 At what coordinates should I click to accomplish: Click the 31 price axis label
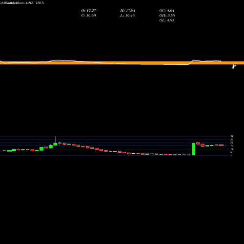click(232, 136)
